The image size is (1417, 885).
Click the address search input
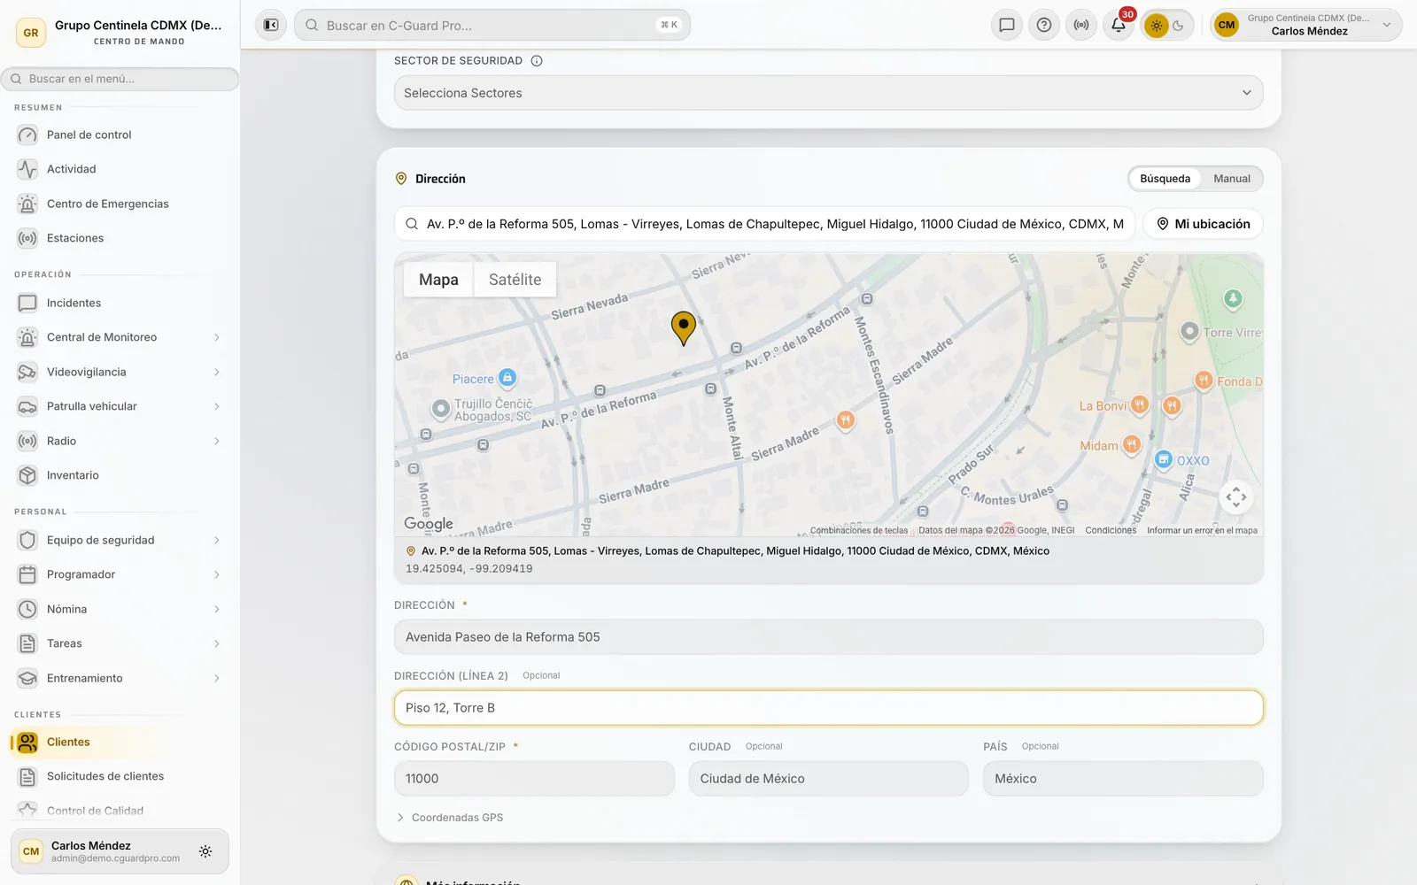point(765,224)
